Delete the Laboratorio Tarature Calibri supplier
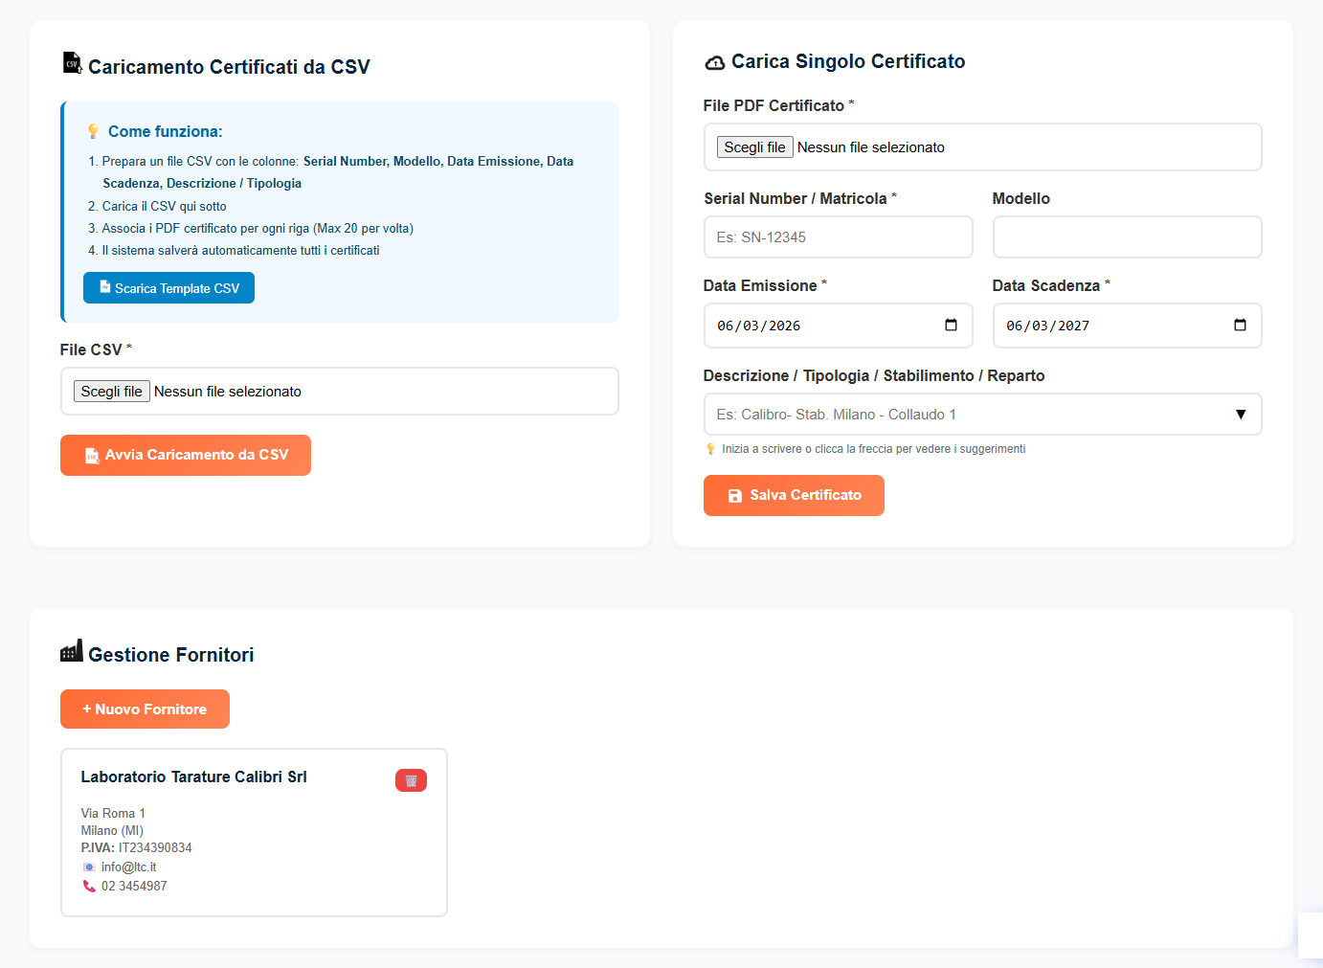The width and height of the screenshot is (1323, 968). tap(411, 780)
